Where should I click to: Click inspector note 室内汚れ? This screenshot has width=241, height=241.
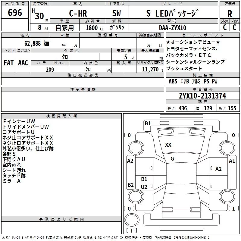coord(12,165)
